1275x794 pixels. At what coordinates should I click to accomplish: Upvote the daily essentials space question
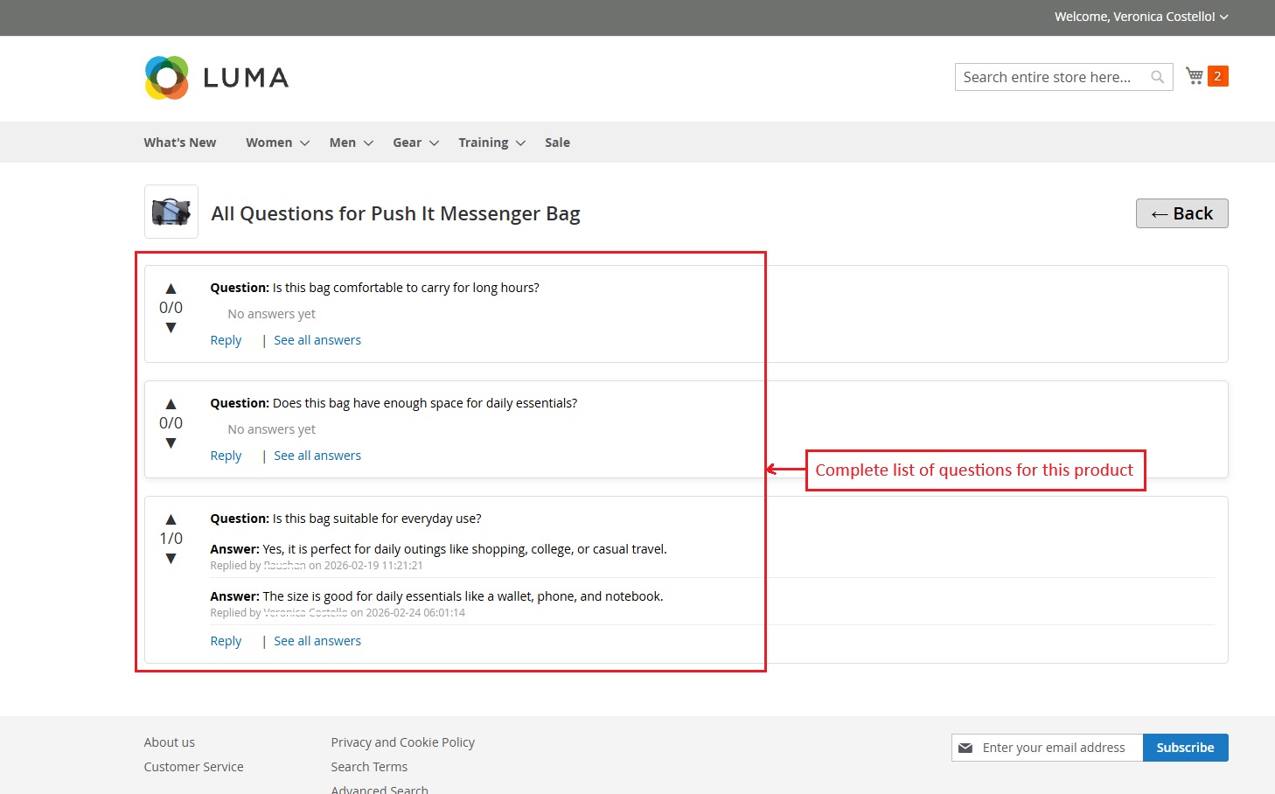tap(171, 404)
